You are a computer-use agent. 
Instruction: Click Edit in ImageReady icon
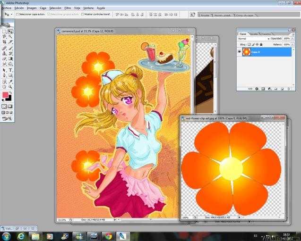coord(7,118)
